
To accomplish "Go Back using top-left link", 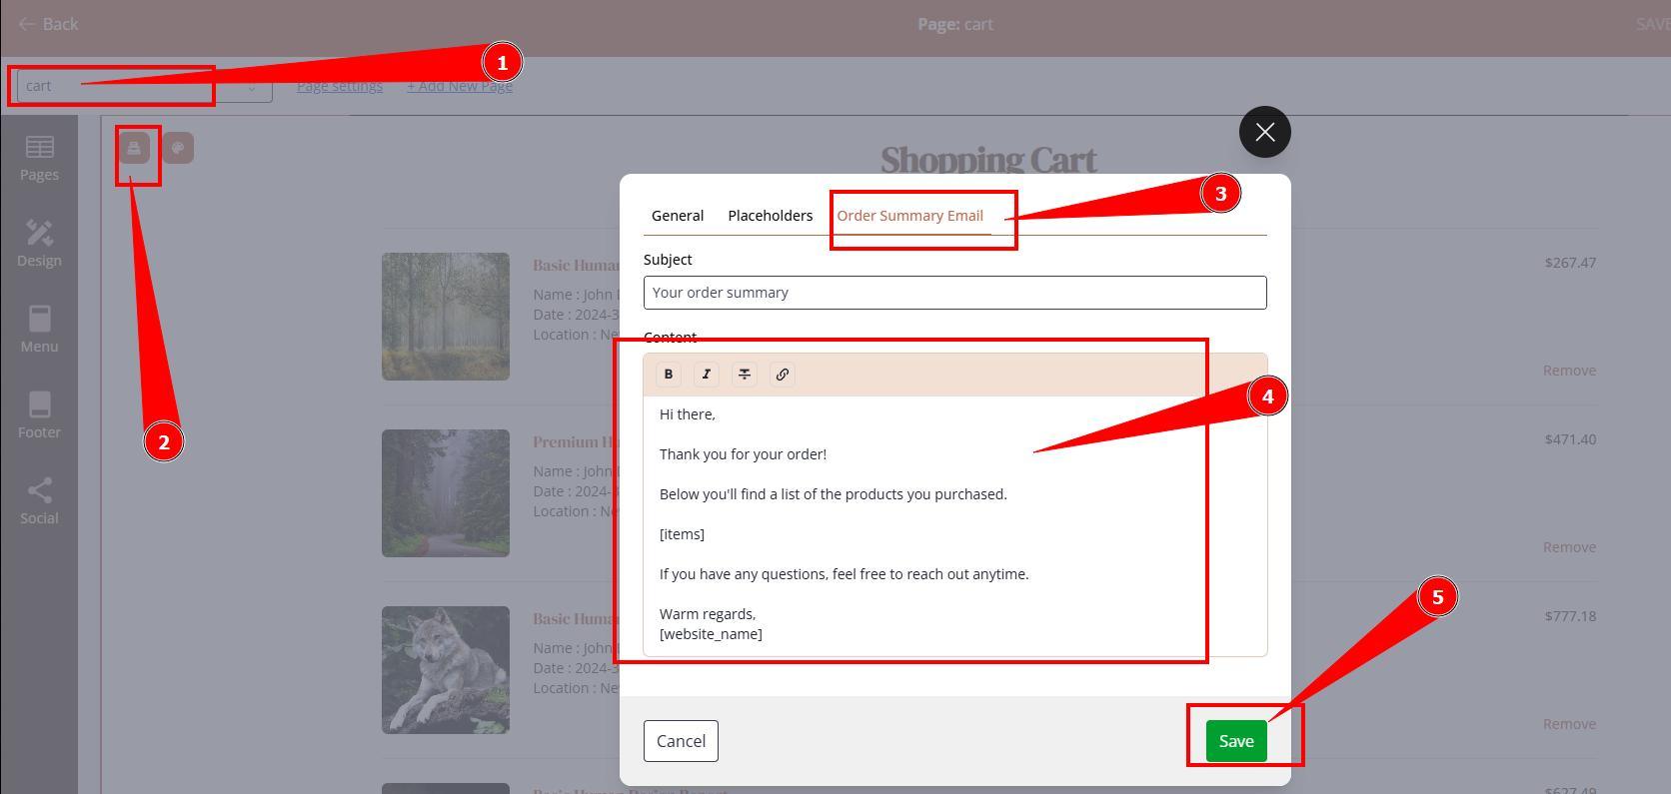I will click(48, 24).
